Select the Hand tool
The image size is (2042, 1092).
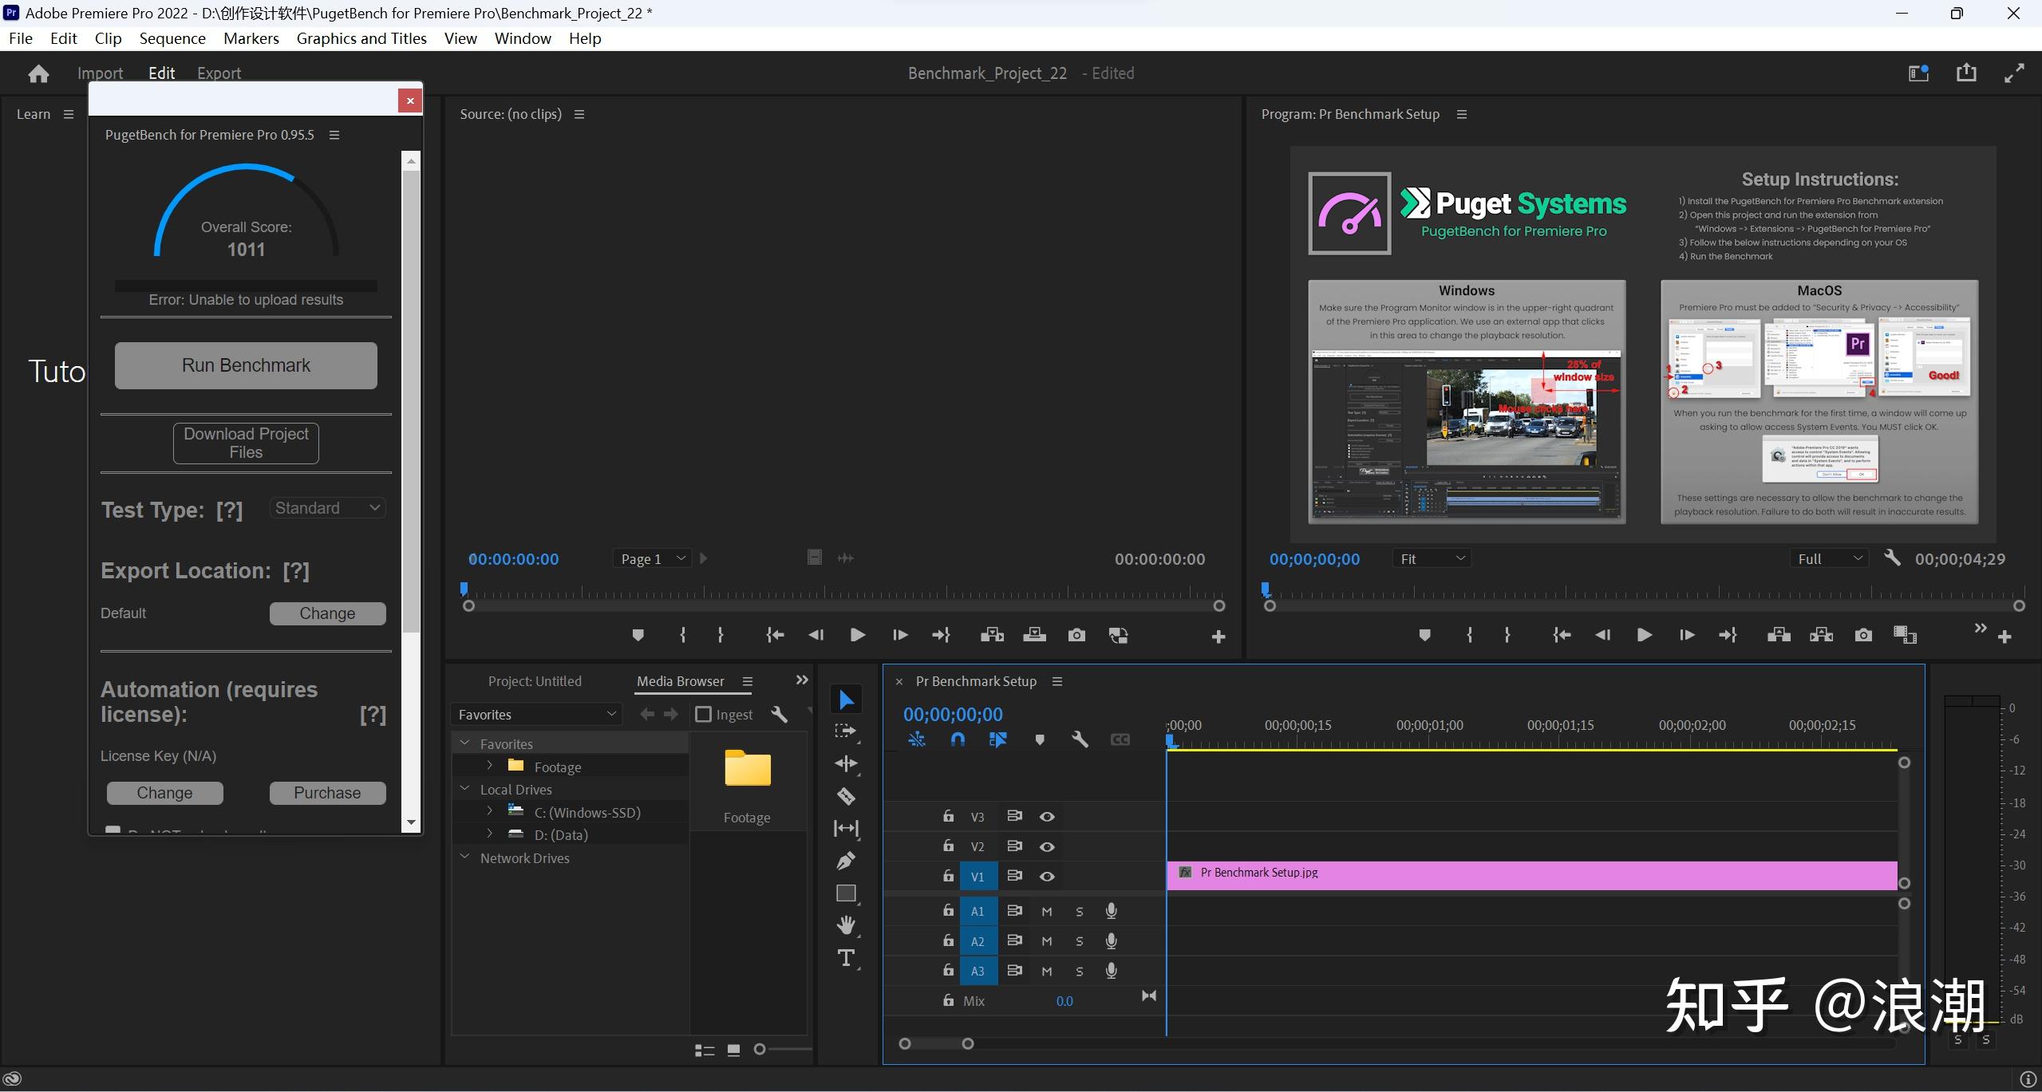pyautogui.click(x=846, y=925)
